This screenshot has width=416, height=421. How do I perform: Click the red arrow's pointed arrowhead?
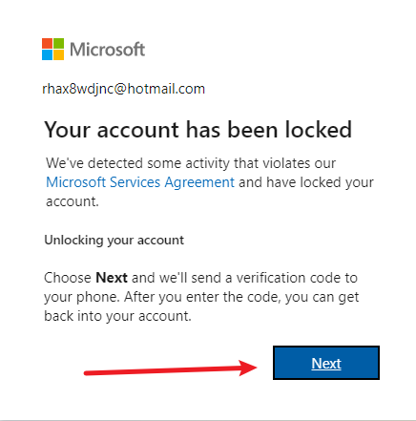click(248, 368)
